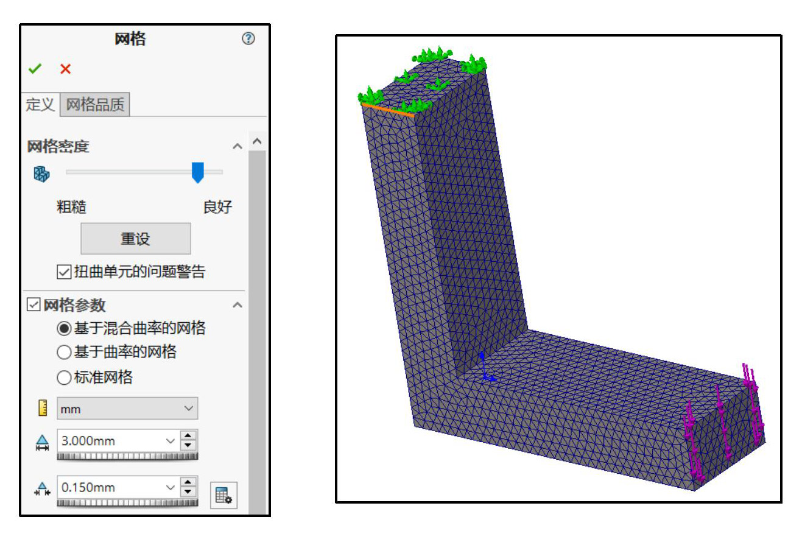Click the minimum element size icon

pyautogui.click(x=42, y=488)
